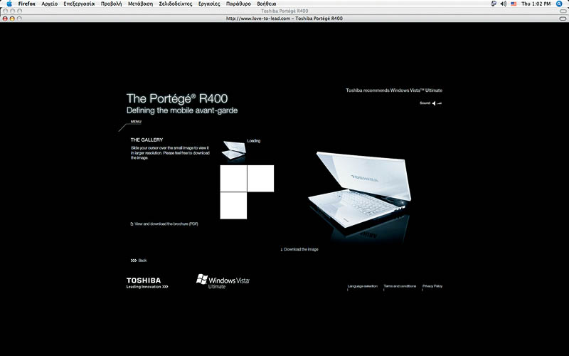This screenshot has width=569, height=356.
Task: Click the clock showing Thu 1:02 PM
Action: (x=536, y=4)
